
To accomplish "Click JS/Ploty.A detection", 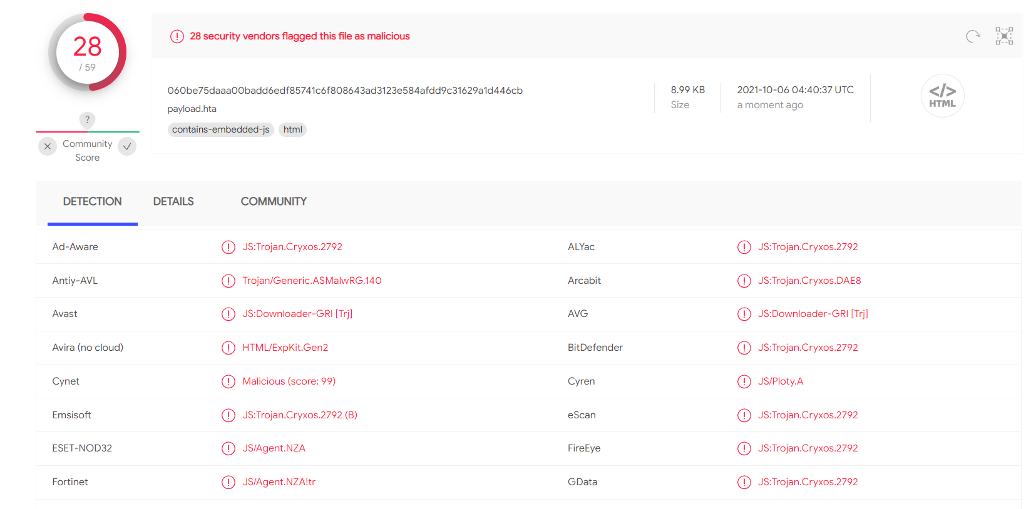I will (781, 381).
